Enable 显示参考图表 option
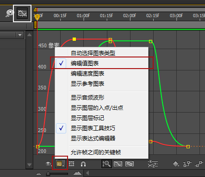 click(x=102, y=84)
